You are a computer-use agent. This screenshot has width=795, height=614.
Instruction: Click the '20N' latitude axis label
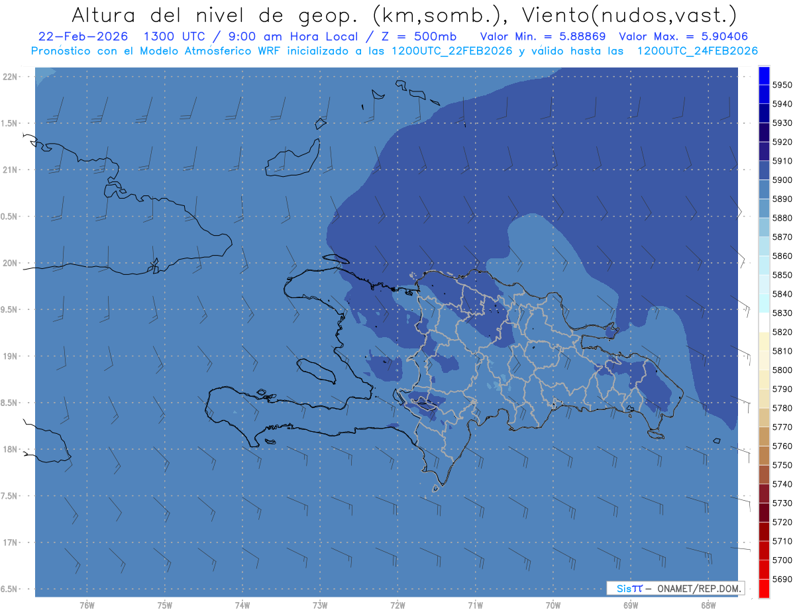(10, 263)
